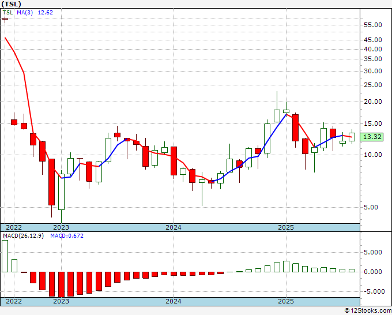Click the 15.00 price axis label
The width and height of the screenshot is (392, 315).
click(x=373, y=123)
